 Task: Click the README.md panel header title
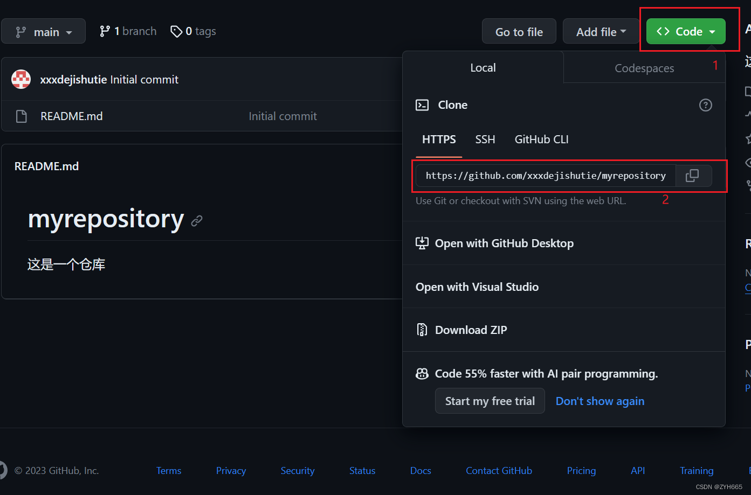(x=46, y=166)
